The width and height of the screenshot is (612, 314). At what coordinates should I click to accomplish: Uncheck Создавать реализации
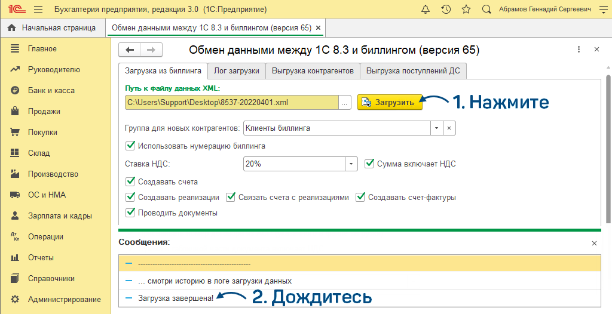click(x=130, y=198)
